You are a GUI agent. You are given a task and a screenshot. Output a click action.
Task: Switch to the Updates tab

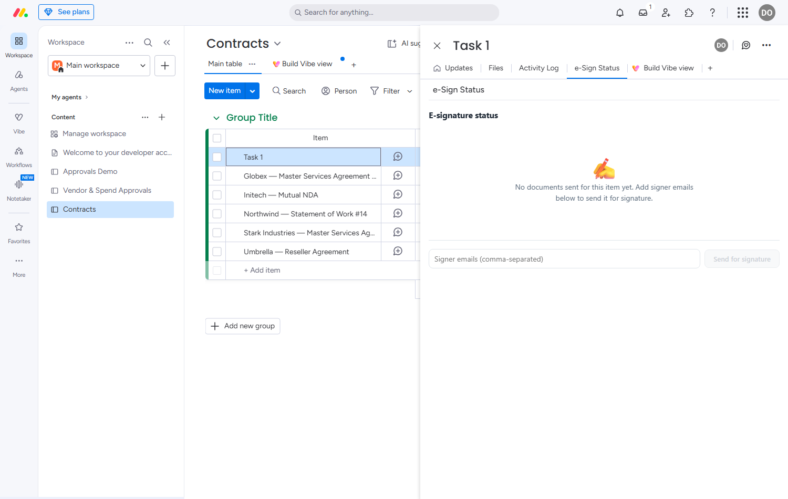point(453,68)
